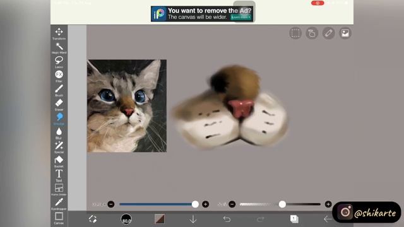Increase brush thickness with plus button
Image resolution: width=404 pixels, height=227 pixels.
tap(205, 204)
